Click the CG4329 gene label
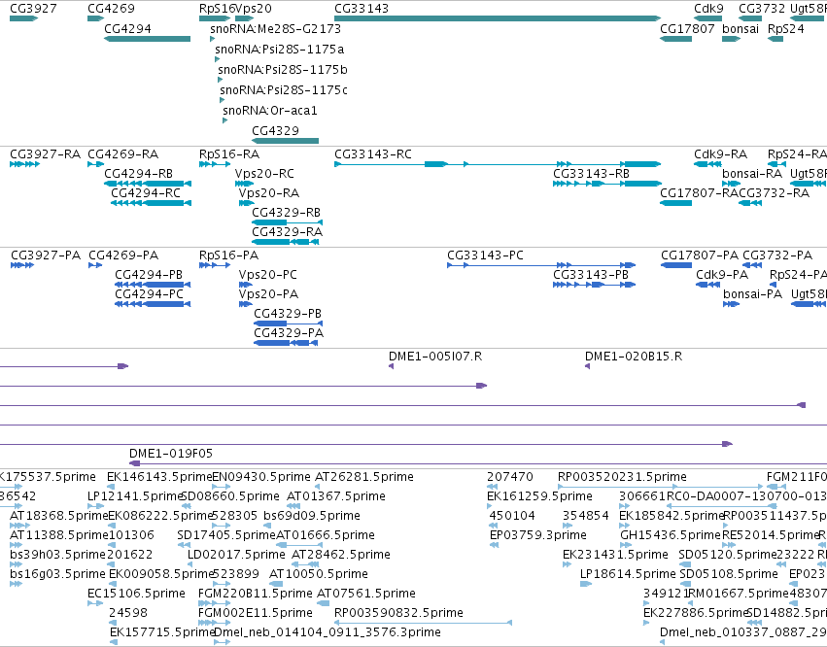The image size is (827, 647). click(x=275, y=131)
